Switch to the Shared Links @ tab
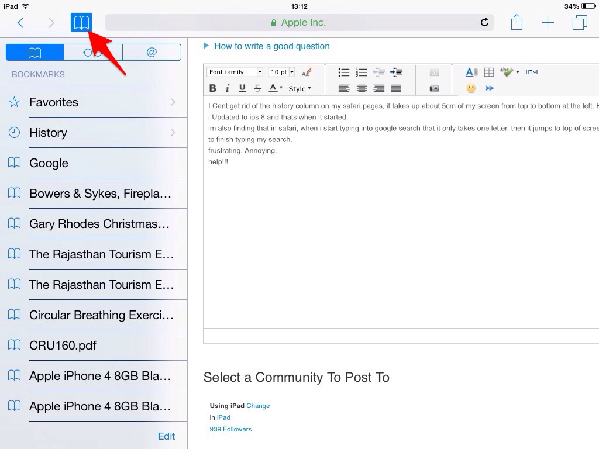Image resolution: width=599 pixels, height=449 pixels. click(x=152, y=52)
